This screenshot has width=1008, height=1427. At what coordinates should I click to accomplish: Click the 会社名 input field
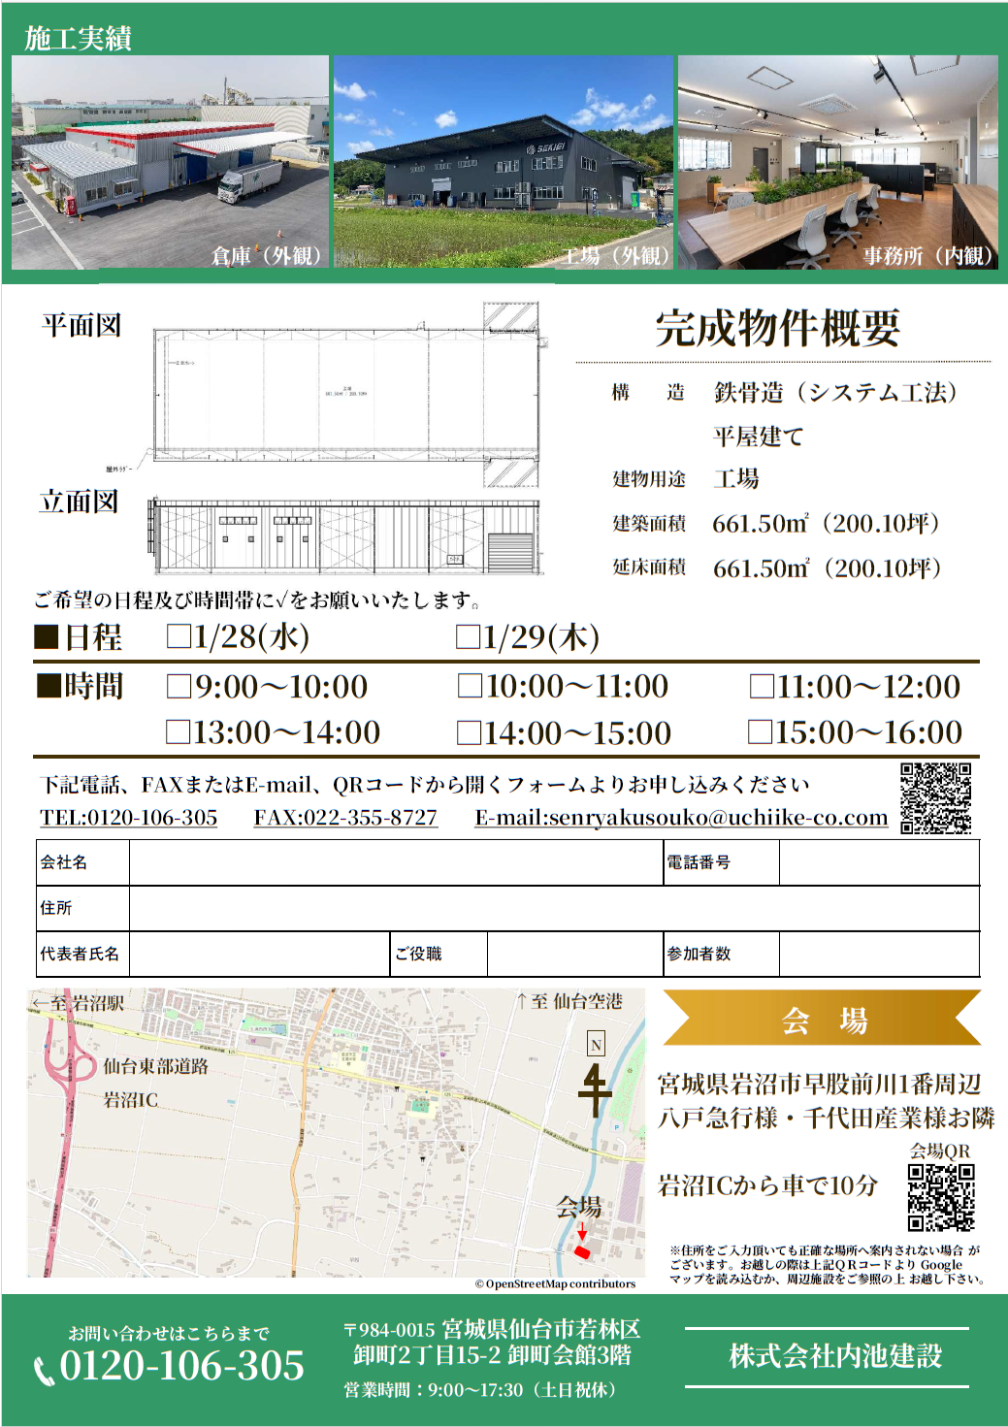click(396, 862)
